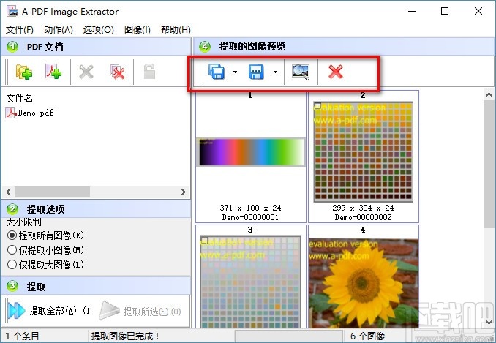Maximize the A-PDF Image Extractor window
Screen dimensions: 496x343
pyautogui.click(x=445, y=11)
